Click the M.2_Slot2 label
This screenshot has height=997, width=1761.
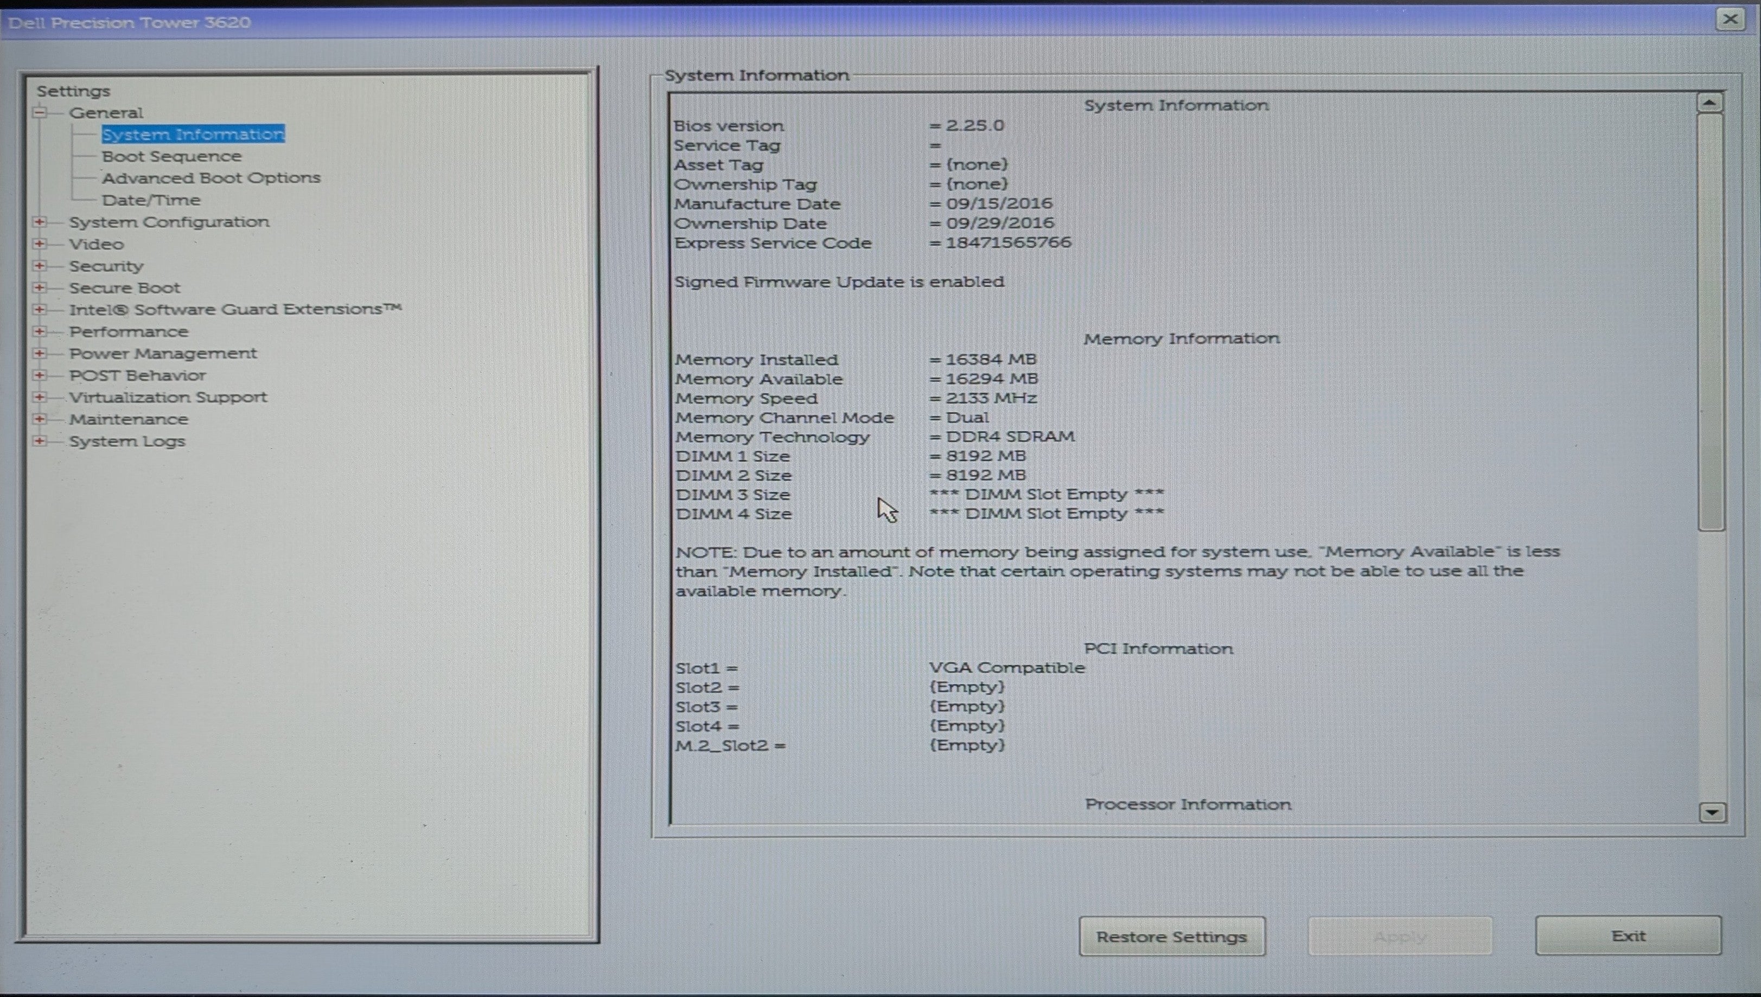point(730,745)
